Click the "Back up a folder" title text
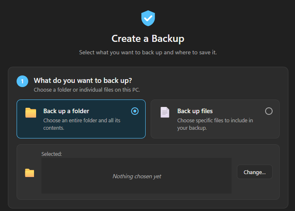 click(66, 111)
